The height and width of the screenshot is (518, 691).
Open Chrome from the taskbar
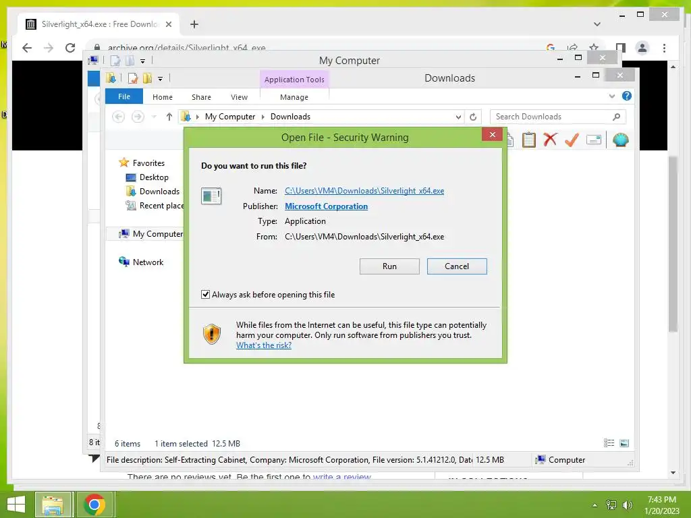click(94, 505)
